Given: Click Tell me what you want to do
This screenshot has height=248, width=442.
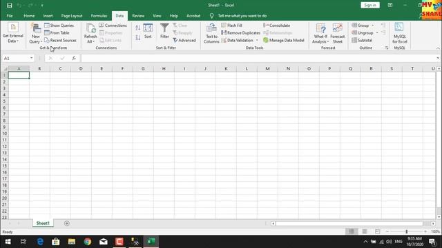Looking at the screenshot, I should tap(242, 16).
